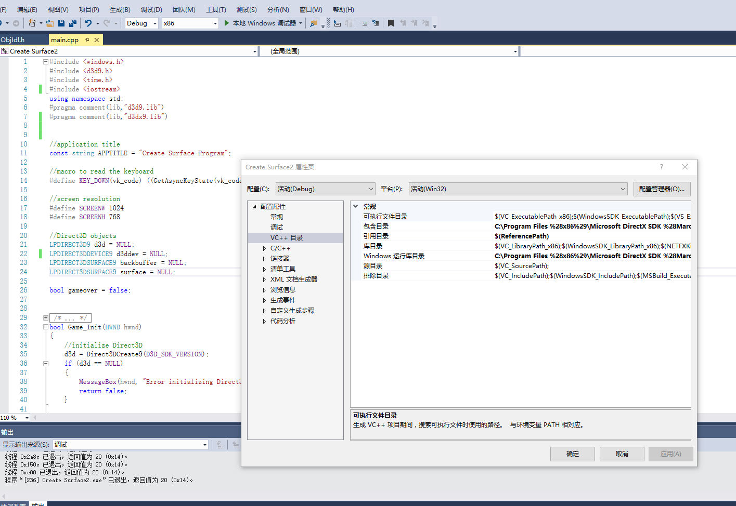Collapse the 常规 property group chevron
The image size is (736, 506).
coord(356,206)
